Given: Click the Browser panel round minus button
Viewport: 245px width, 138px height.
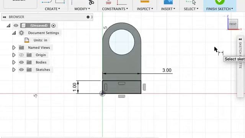Looking at the screenshot, I should coord(88,17).
